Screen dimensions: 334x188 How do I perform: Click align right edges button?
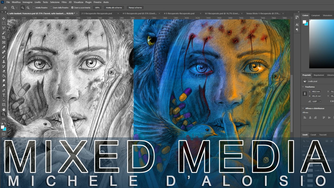click(316, 118)
